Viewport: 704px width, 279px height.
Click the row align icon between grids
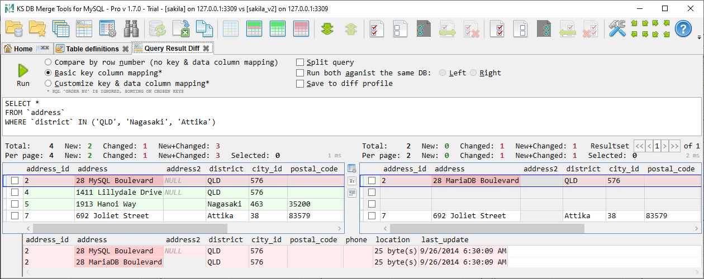pos(352,193)
